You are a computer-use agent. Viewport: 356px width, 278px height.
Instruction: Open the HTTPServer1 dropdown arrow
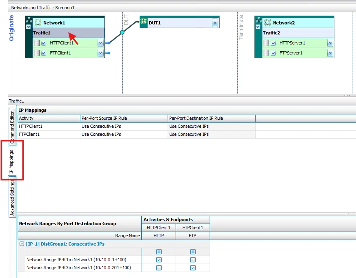point(330,43)
